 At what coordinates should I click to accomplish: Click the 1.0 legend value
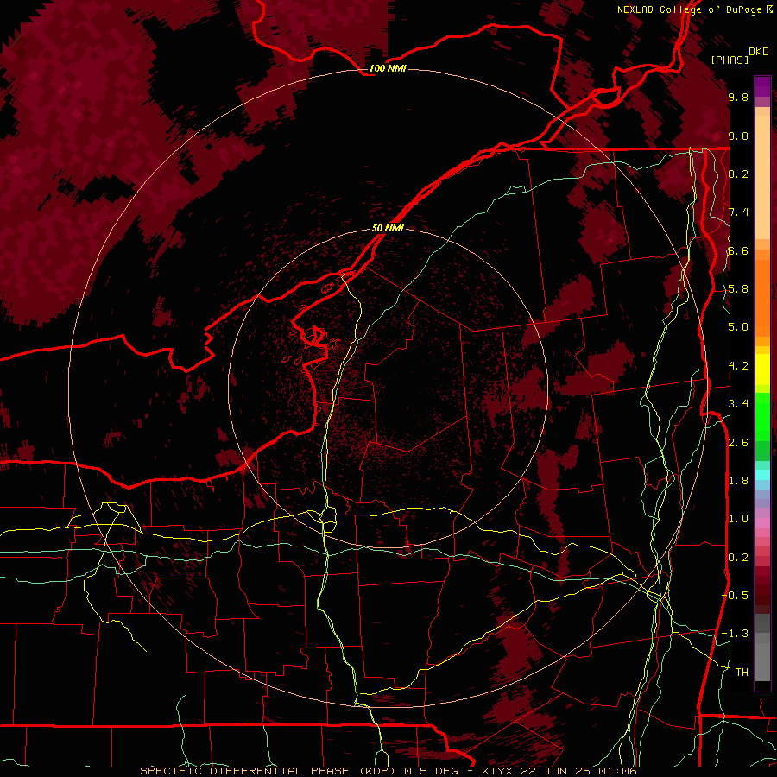pyautogui.click(x=738, y=519)
